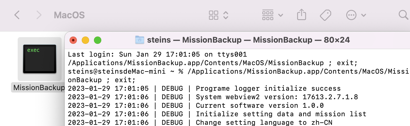Open the Group By items menu
This screenshot has height=126, width=410.
tap(268, 15)
